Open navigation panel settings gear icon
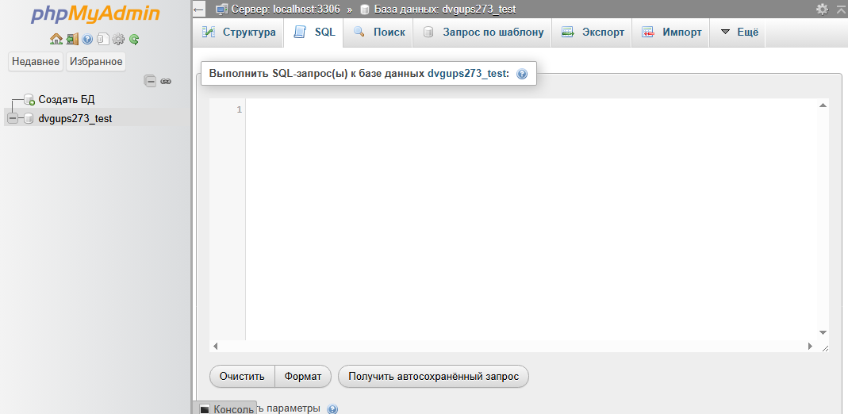This screenshot has height=414, width=848. pos(118,39)
